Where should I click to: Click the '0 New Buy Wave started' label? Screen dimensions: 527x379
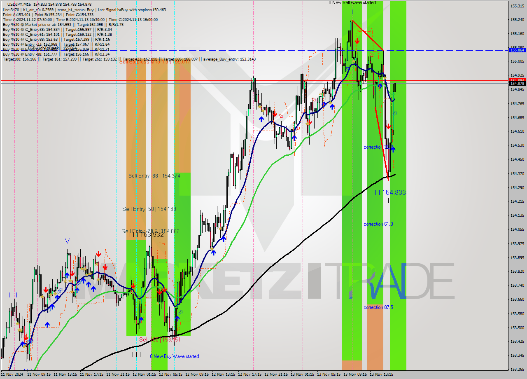point(174,356)
